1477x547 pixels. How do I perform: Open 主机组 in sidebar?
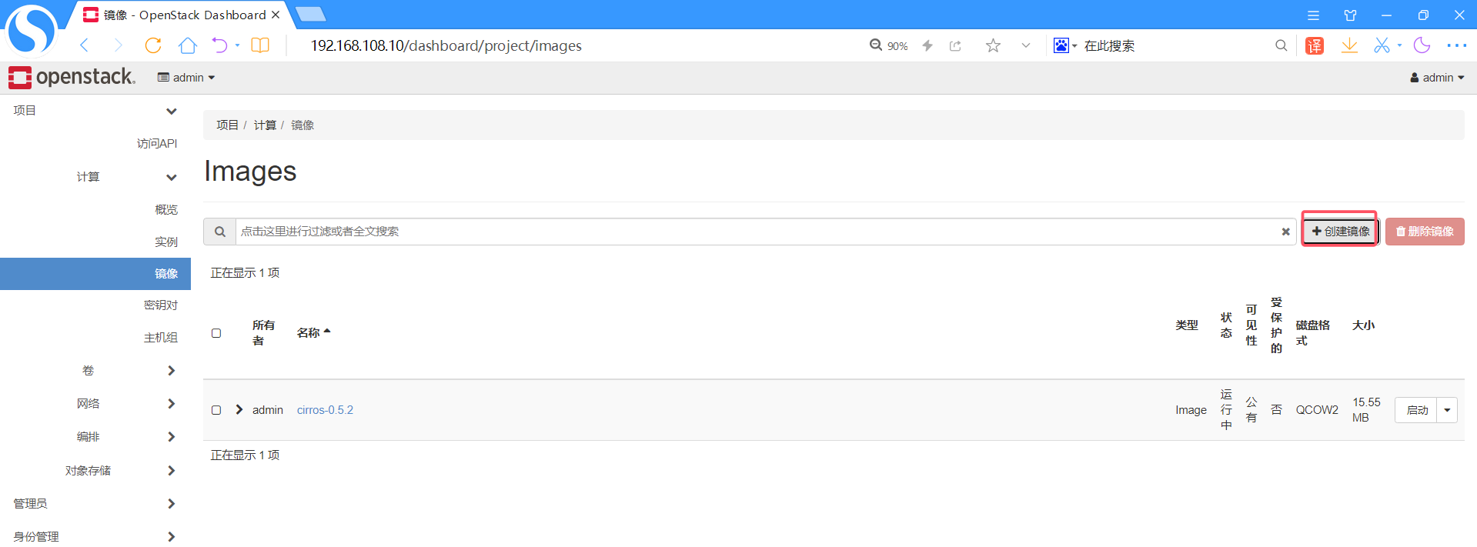tap(161, 338)
